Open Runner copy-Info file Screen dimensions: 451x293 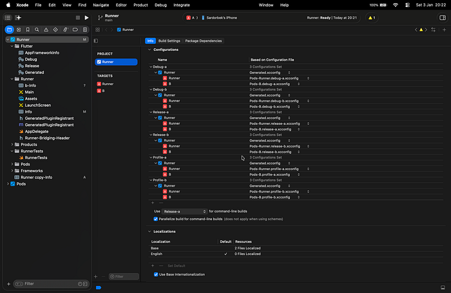click(x=37, y=178)
